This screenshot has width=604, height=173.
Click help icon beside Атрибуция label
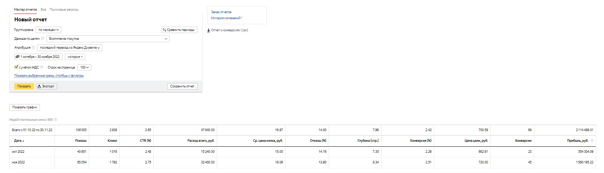(x=33, y=48)
